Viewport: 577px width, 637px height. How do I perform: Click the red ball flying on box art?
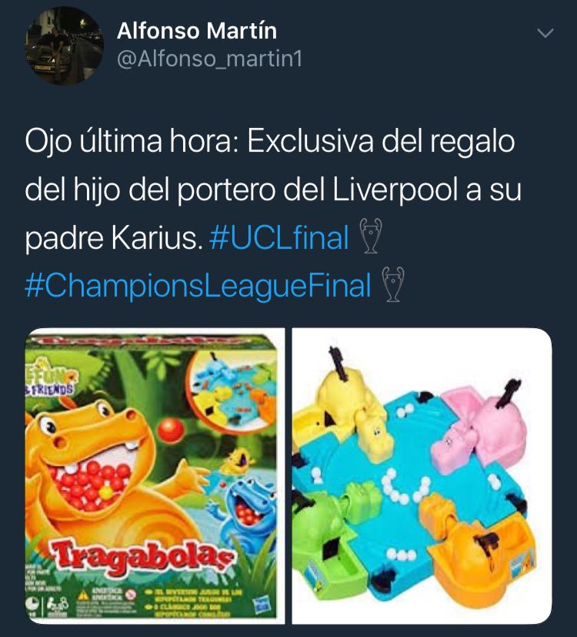170,431
